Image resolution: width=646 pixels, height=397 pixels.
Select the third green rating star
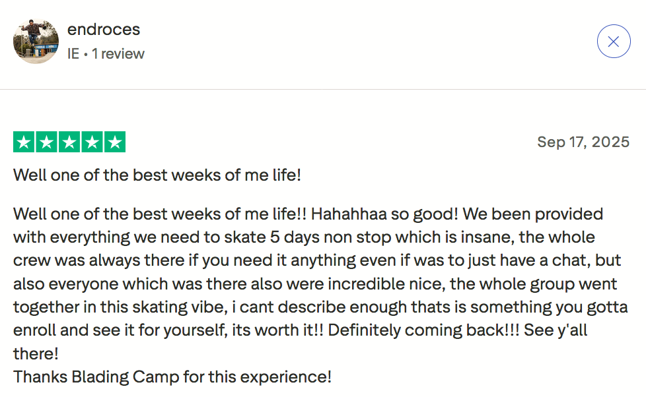(x=69, y=142)
